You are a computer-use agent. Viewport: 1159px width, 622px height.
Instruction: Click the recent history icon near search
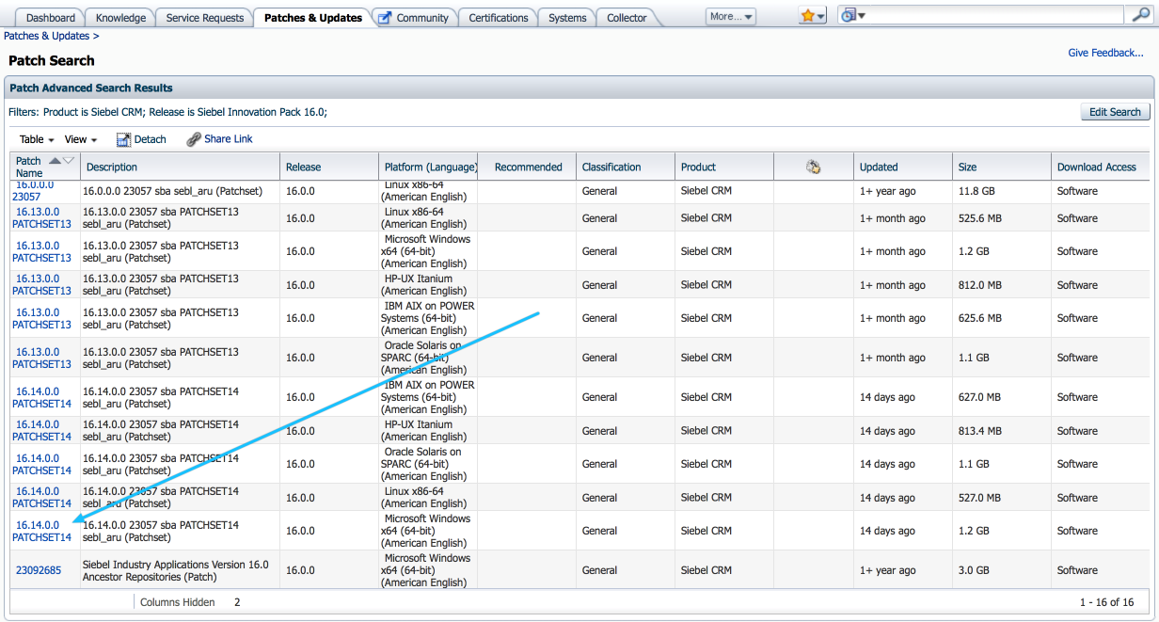[x=849, y=14]
